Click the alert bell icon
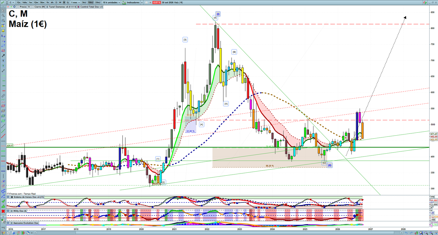 3,31
